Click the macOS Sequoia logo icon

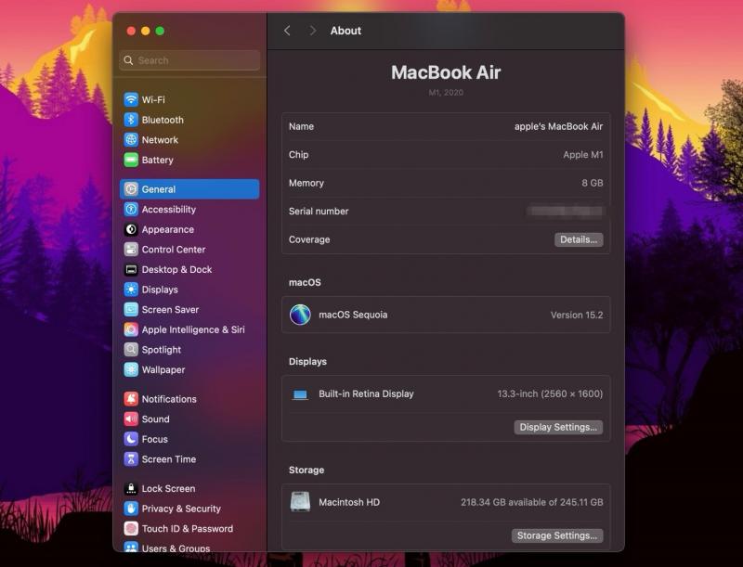(300, 315)
